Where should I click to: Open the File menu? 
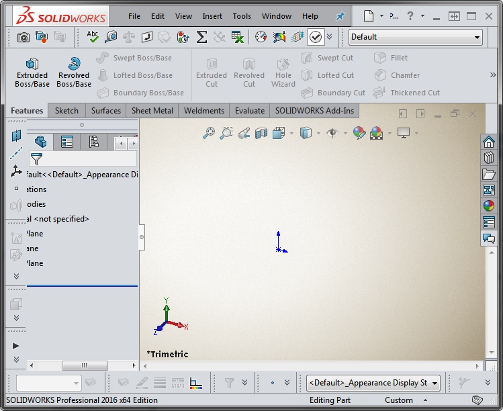pos(134,16)
